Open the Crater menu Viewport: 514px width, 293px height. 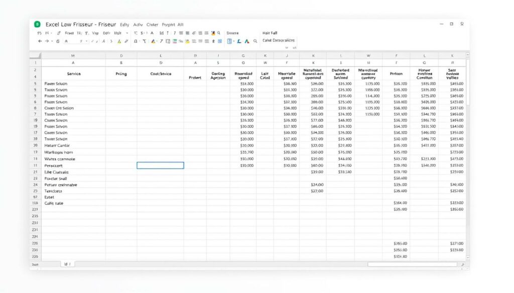[x=153, y=25]
